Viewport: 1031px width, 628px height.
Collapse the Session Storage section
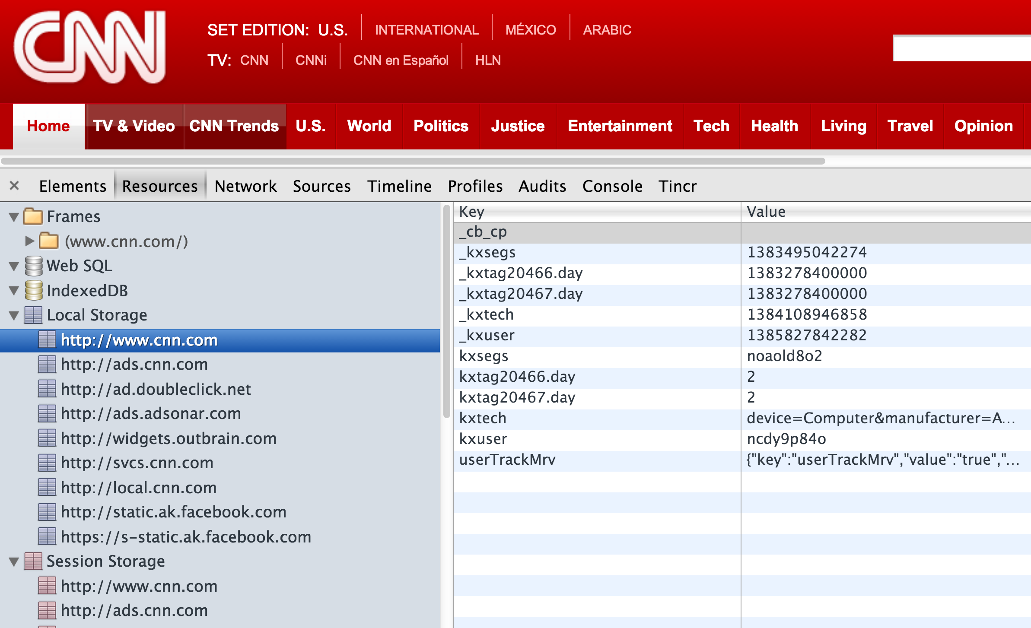coord(14,562)
